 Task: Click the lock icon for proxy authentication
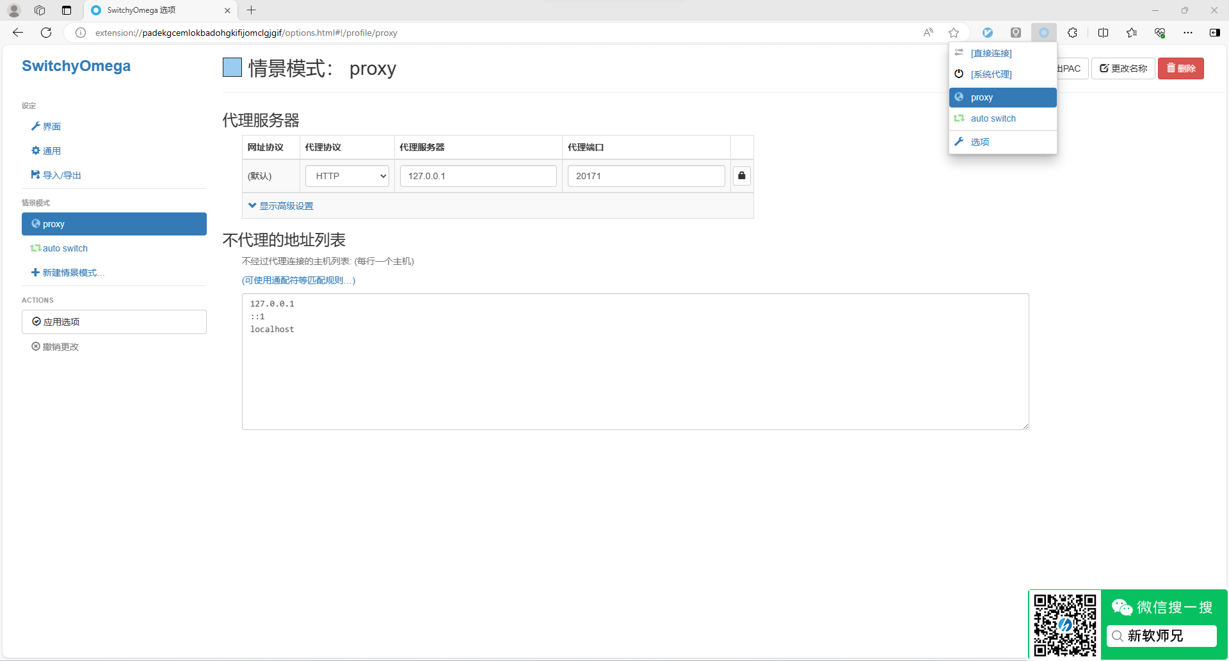coord(741,176)
